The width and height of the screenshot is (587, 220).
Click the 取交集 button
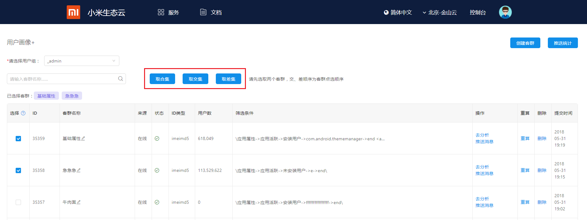pos(195,79)
